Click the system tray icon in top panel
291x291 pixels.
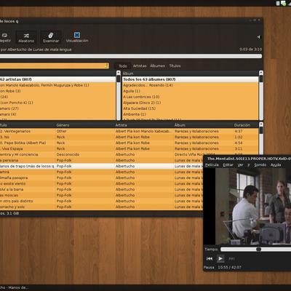pyautogui.click(x=283, y=3)
